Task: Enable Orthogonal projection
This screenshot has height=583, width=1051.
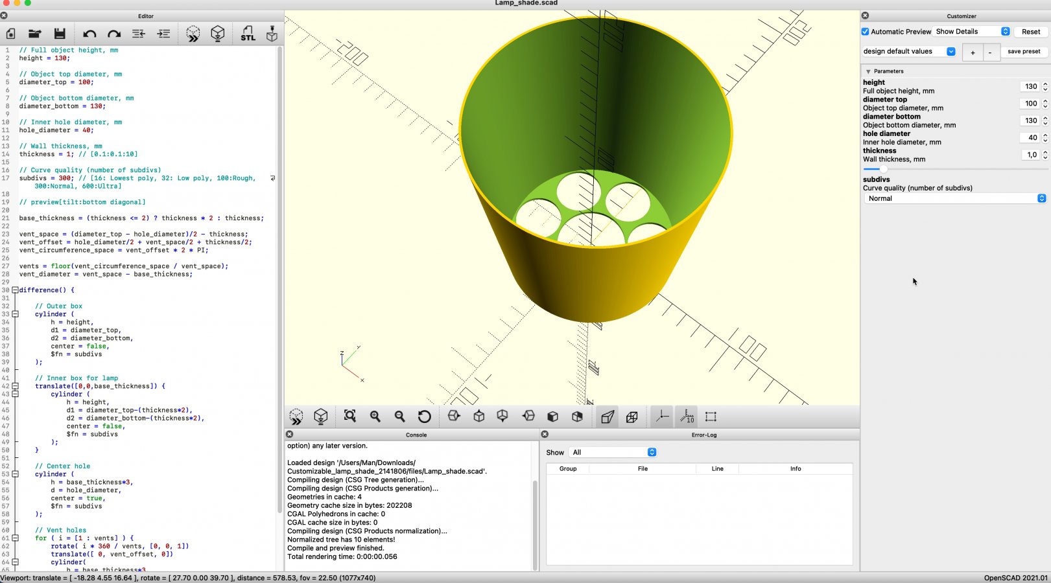Action: 632,417
